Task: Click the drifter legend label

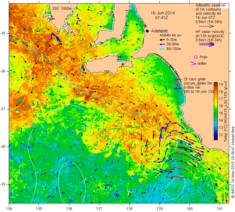Action: point(202,64)
